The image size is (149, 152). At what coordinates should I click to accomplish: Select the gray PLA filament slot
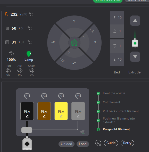(x=78, y=111)
